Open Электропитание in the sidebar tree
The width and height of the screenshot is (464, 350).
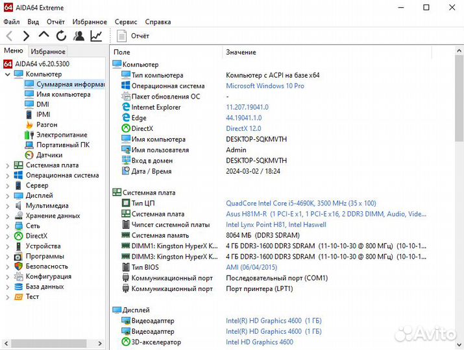point(62,135)
